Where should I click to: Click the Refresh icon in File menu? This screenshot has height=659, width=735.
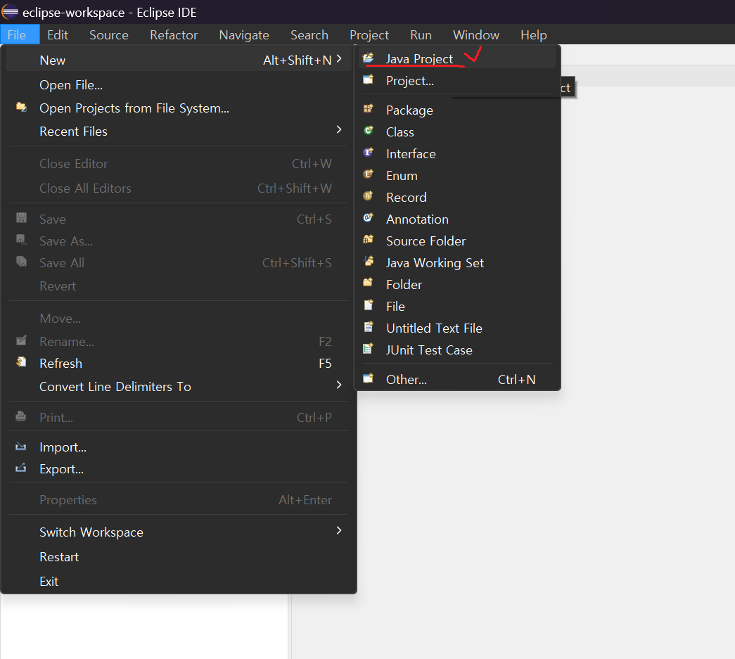[x=21, y=362]
